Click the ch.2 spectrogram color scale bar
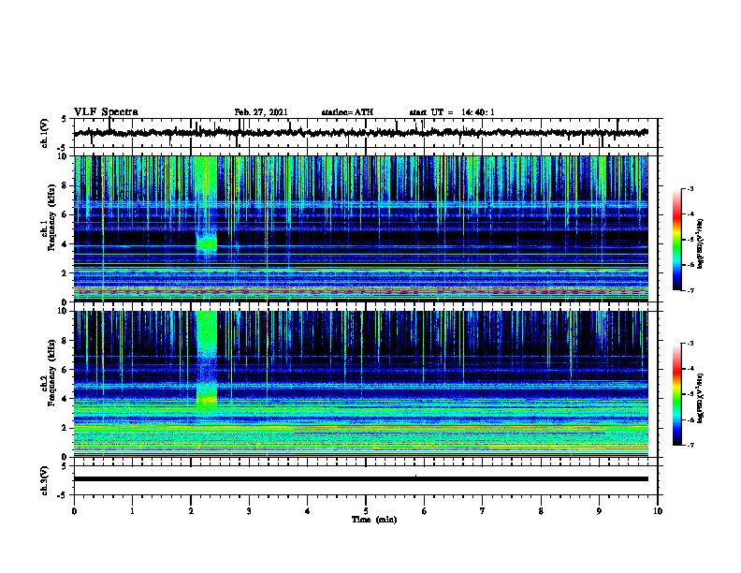This screenshot has height=573, width=741. pos(676,394)
